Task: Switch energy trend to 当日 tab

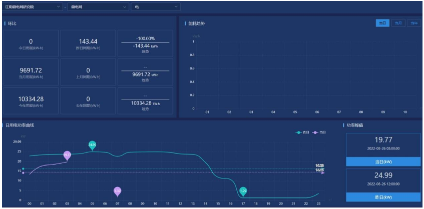Action: pos(382,23)
